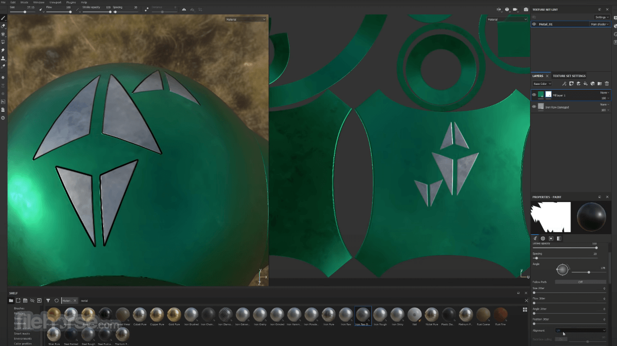Open the Alpha properties tab icon
This screenshot has width=617, height=346.
543,239
